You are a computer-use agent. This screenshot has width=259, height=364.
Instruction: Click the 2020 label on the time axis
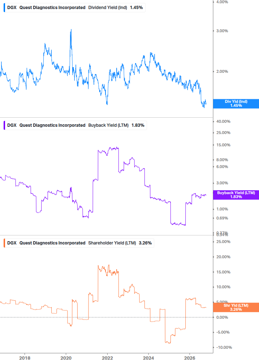[x=66, y=358]
